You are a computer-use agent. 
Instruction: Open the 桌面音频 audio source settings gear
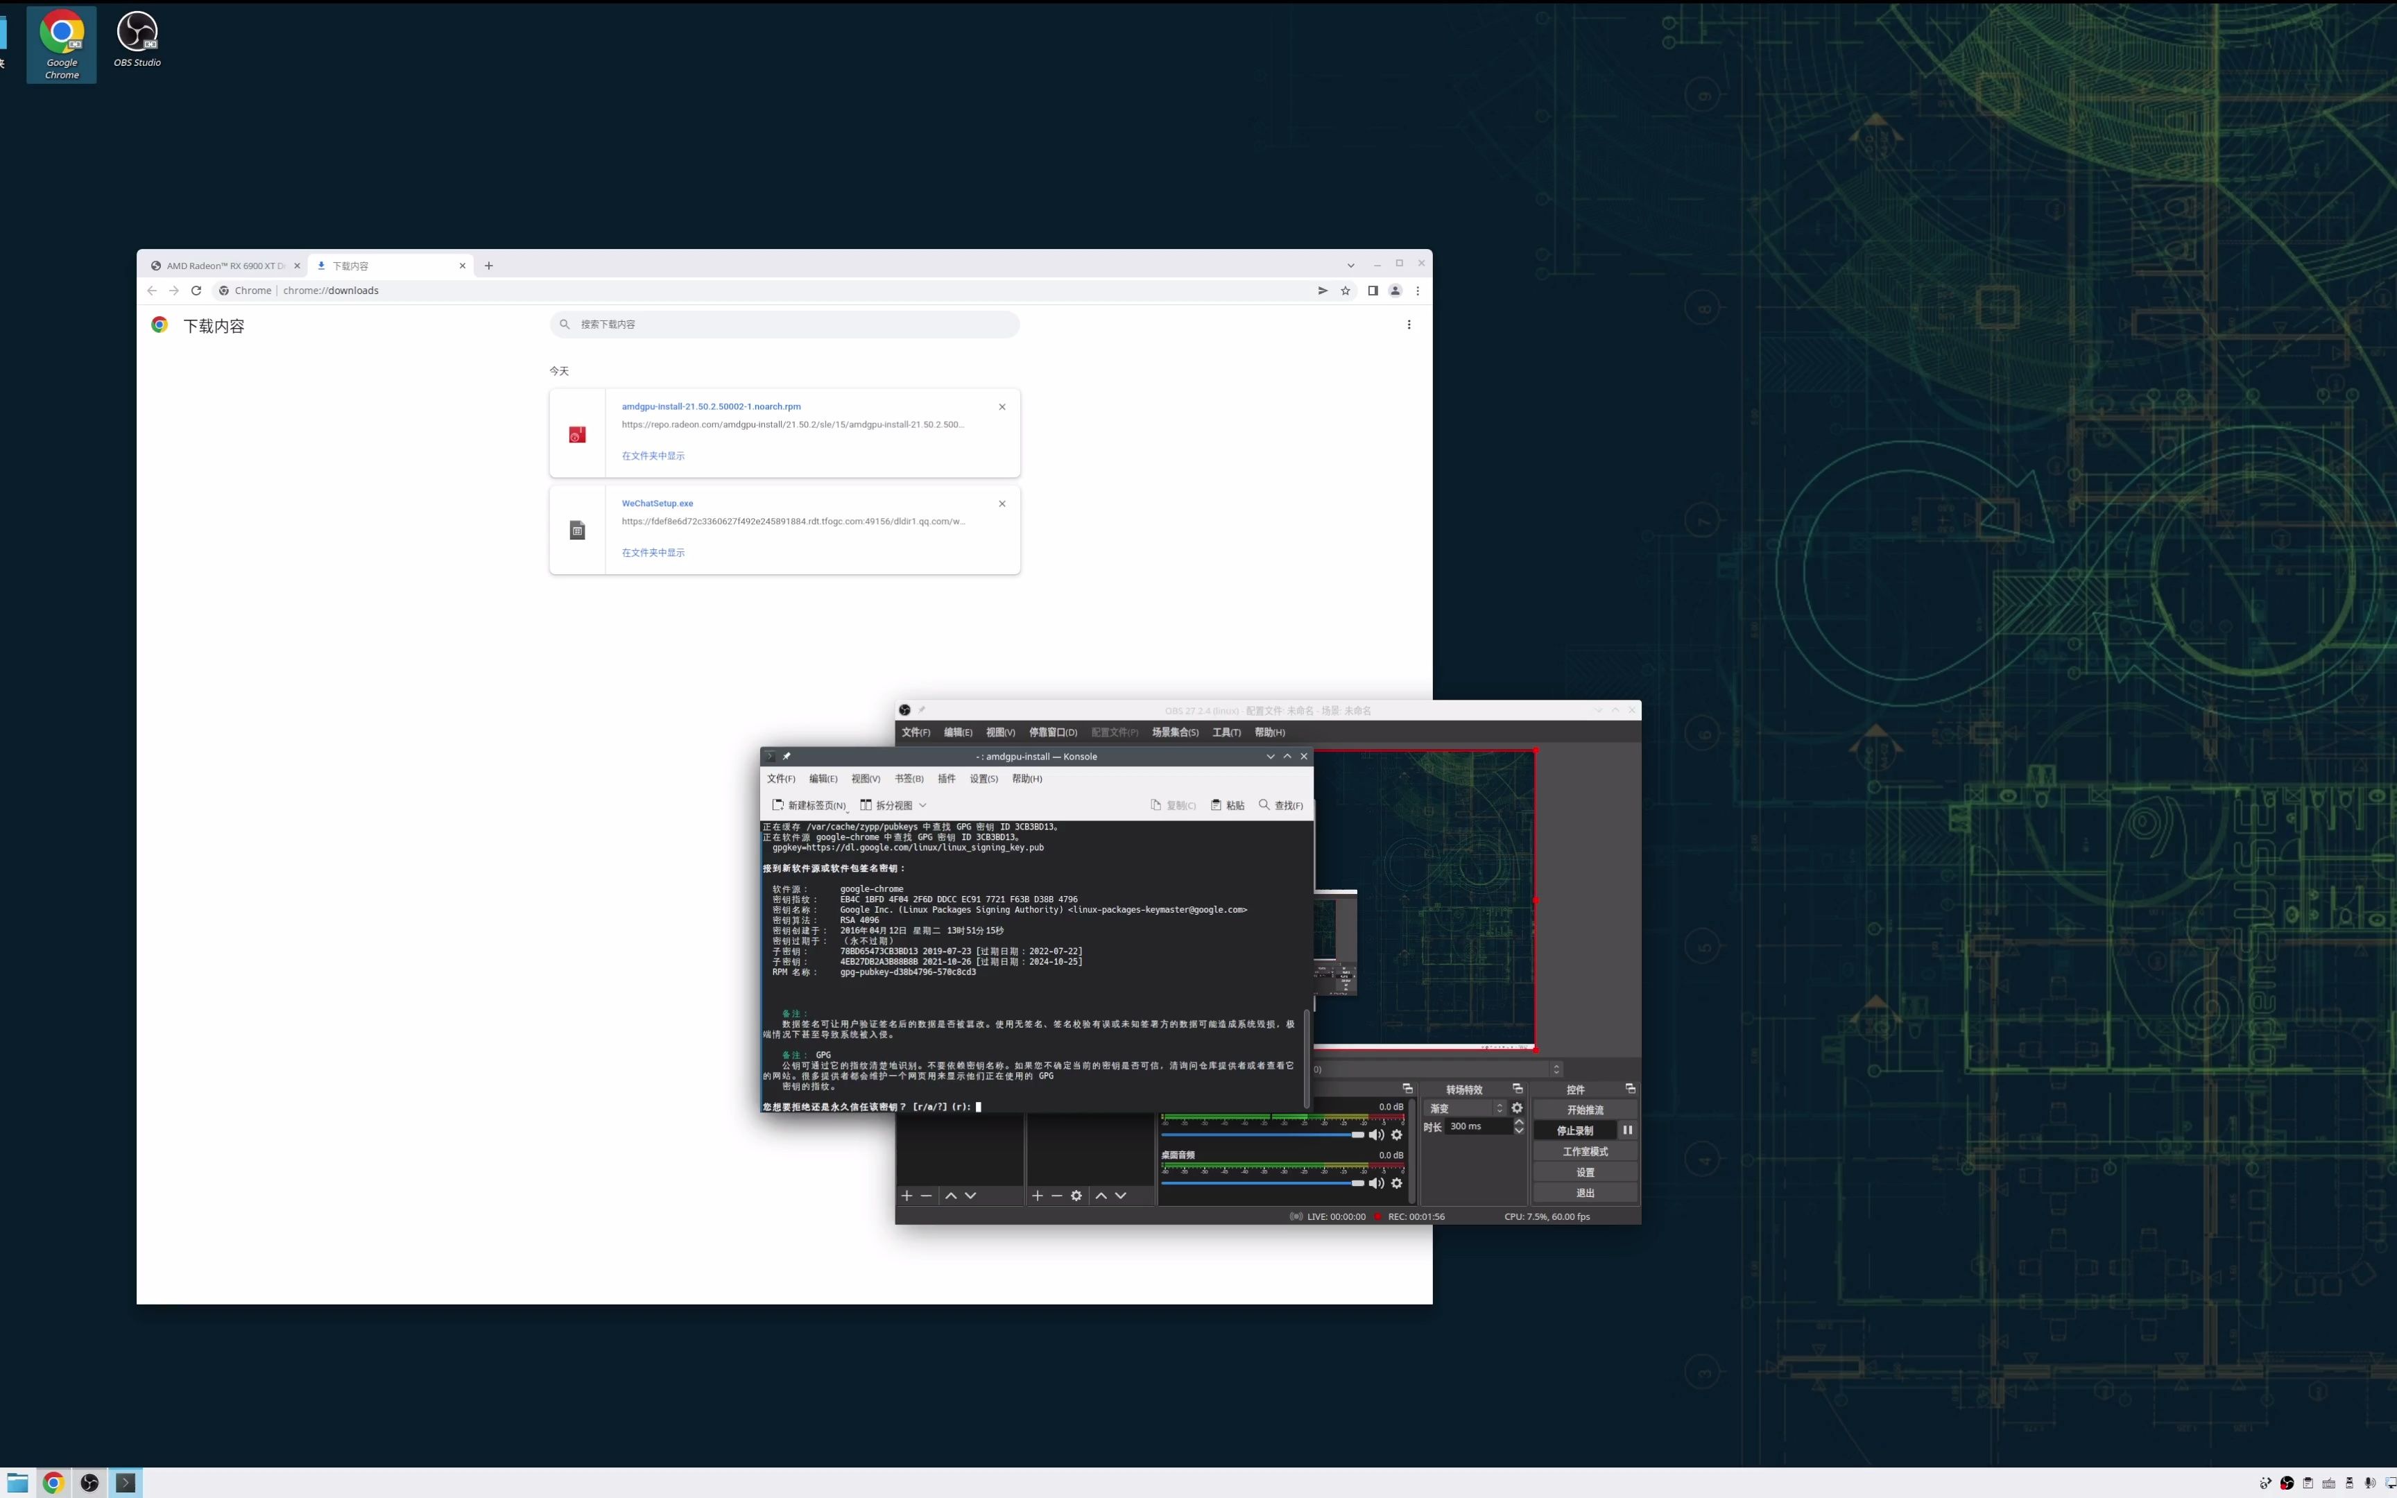pyautogui.click(x=1397, y=1183)
